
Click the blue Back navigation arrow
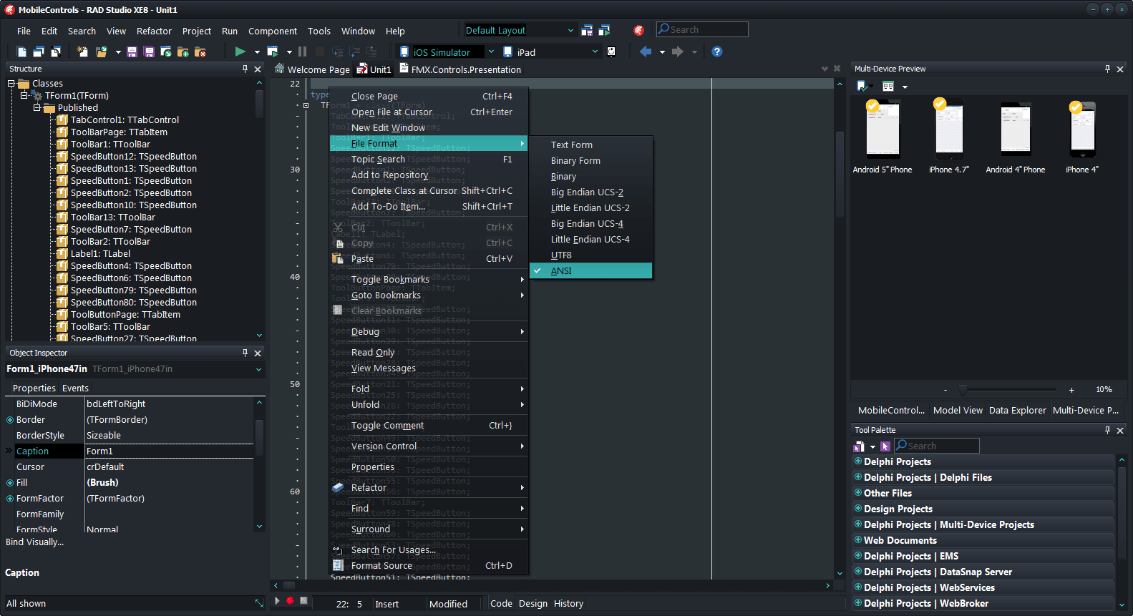[646, 52]
